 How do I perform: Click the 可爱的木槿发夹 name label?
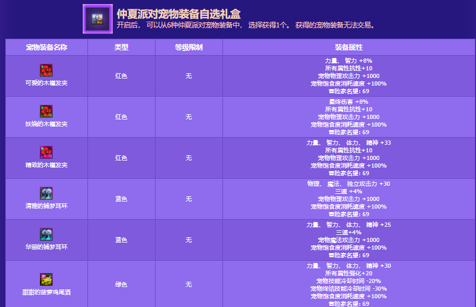tap(46, 83)
